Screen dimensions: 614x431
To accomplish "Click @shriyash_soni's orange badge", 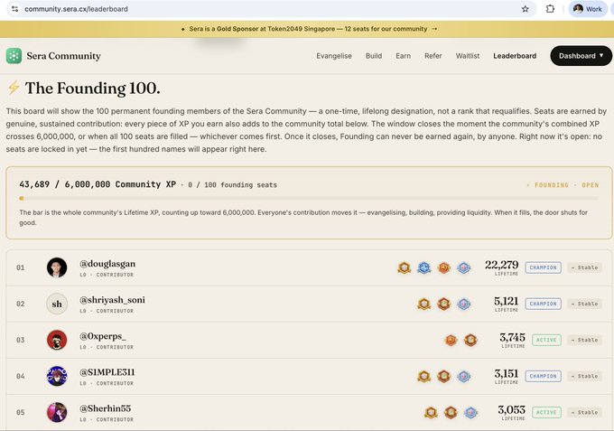I will click(444, 305).
